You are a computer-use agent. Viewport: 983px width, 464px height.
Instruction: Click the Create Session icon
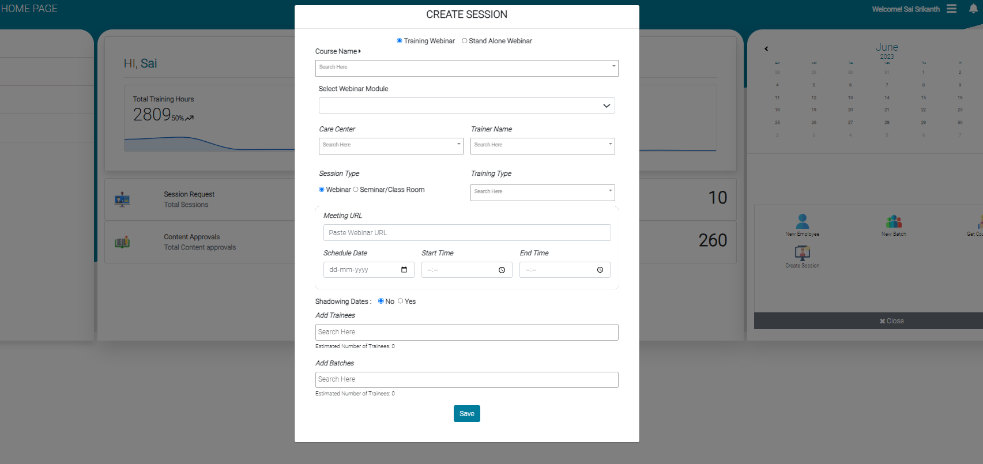point(802,253)
